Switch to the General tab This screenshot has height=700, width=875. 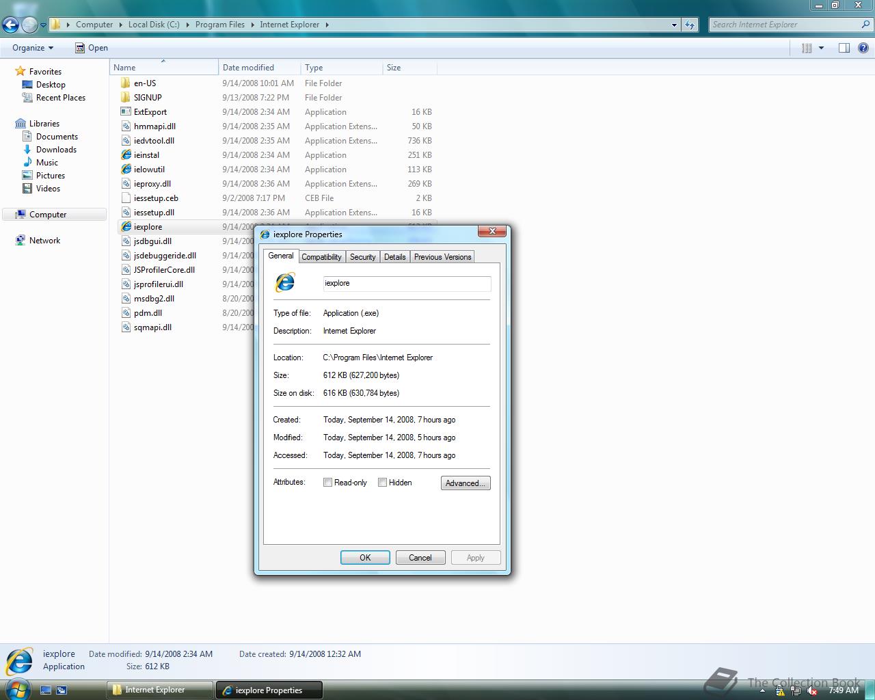coord(281,256)
